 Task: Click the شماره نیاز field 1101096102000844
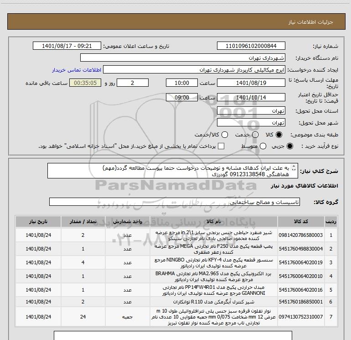pos(251,46)
